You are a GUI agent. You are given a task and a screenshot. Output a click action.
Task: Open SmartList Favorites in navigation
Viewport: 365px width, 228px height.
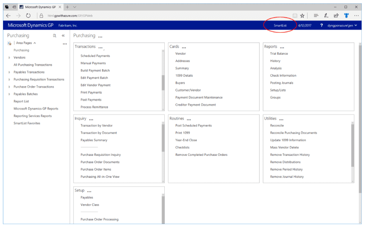[x=27, y=123]
